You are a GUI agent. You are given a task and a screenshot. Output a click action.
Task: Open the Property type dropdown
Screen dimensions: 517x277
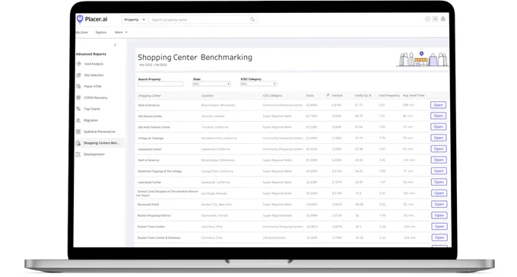tap(135, 20)
